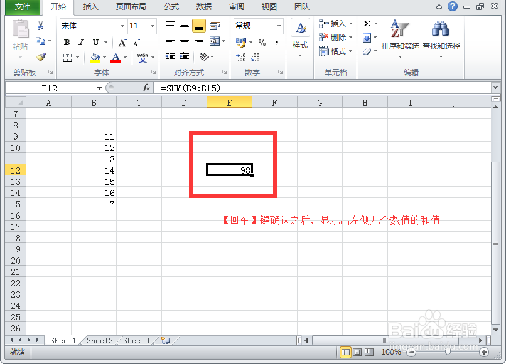Switch to the 公式 ribbon tab

pyautogui.click(x=171, y=7)
